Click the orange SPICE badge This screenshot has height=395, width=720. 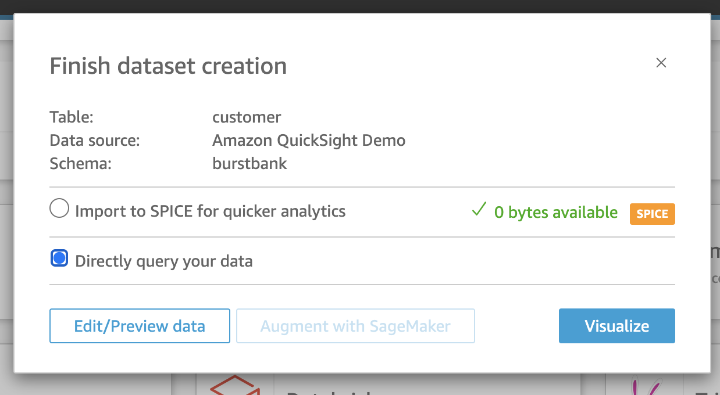coord(652,214)
